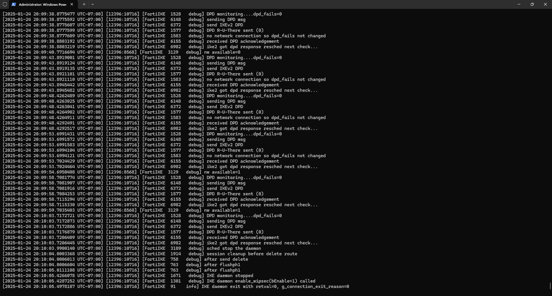Click the administrator shield icon
Screen dimensions: 552x296
(5, 4)
